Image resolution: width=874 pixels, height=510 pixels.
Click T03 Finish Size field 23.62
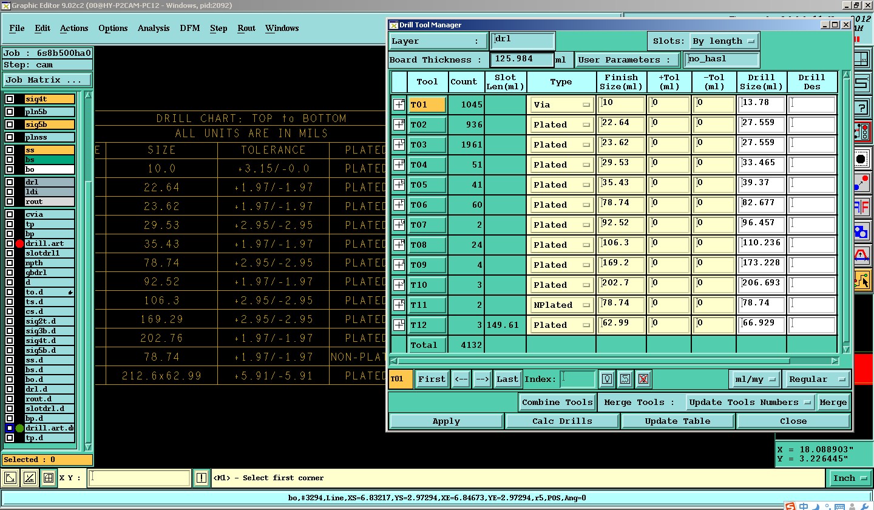621,144
